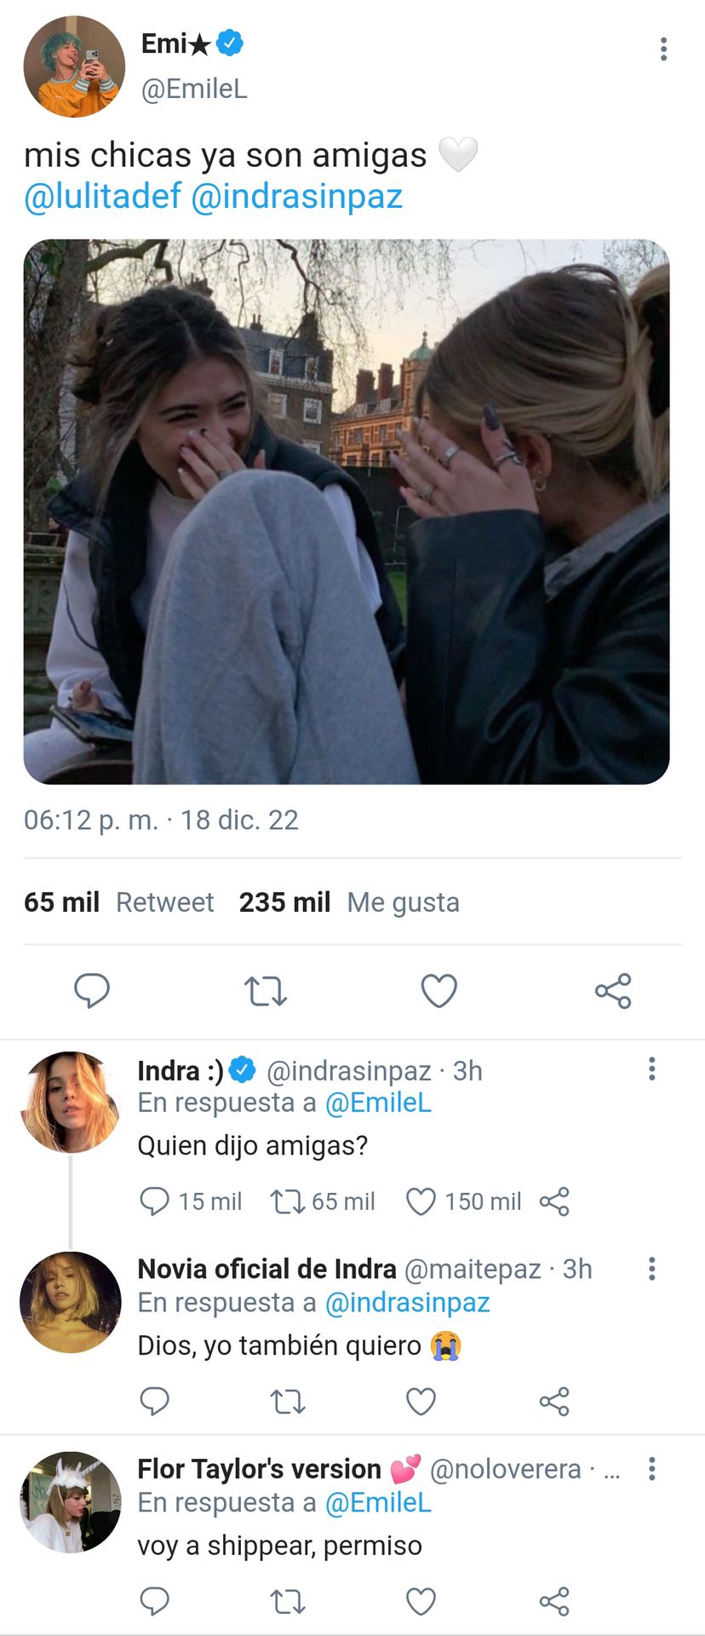
Task: Show the 235 mil Me gusta list
Action: tap(349, 902)
